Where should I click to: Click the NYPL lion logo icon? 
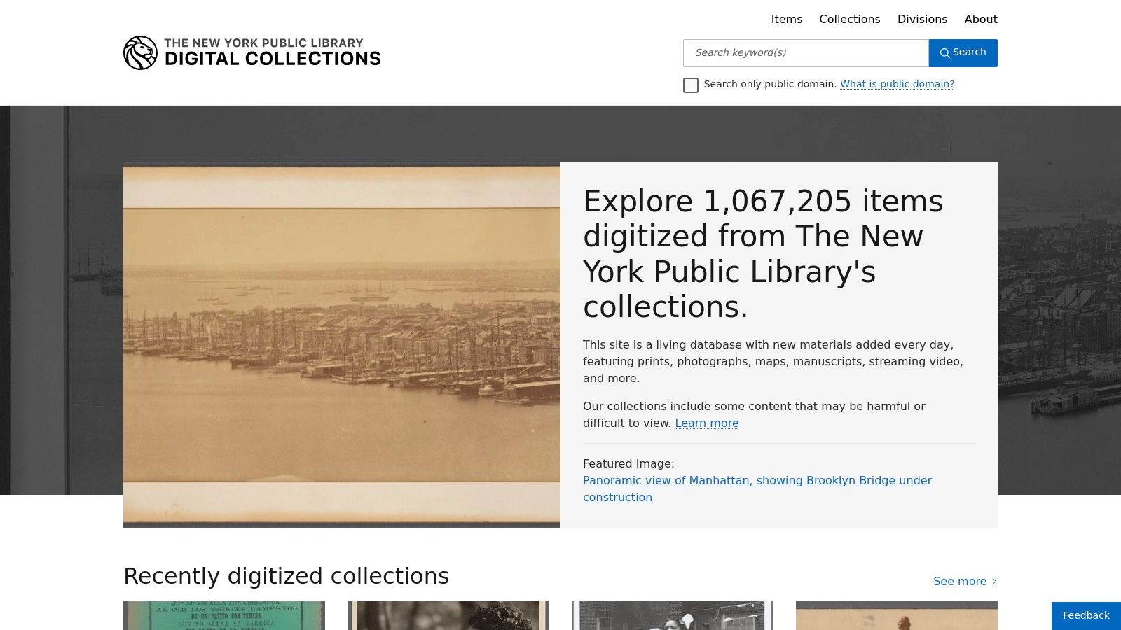click(x=140, y=52)
